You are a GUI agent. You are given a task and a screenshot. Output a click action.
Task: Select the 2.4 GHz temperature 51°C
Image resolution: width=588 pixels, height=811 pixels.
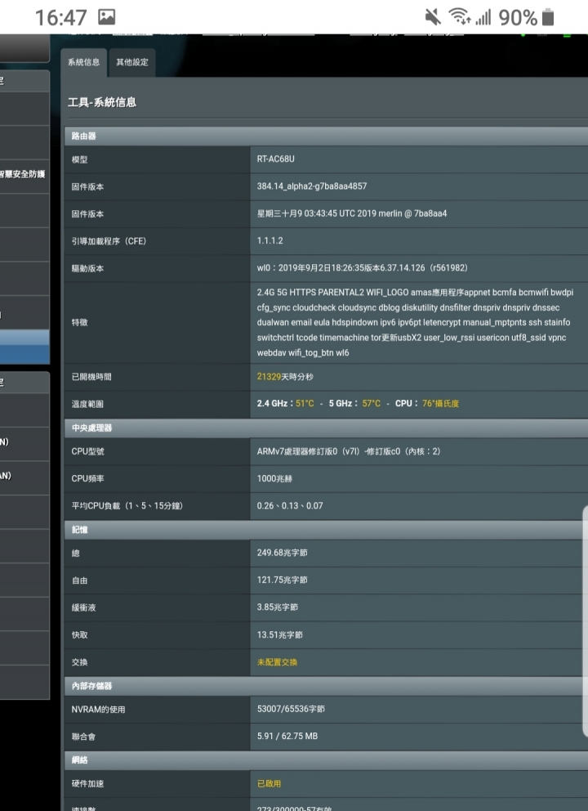305,403
